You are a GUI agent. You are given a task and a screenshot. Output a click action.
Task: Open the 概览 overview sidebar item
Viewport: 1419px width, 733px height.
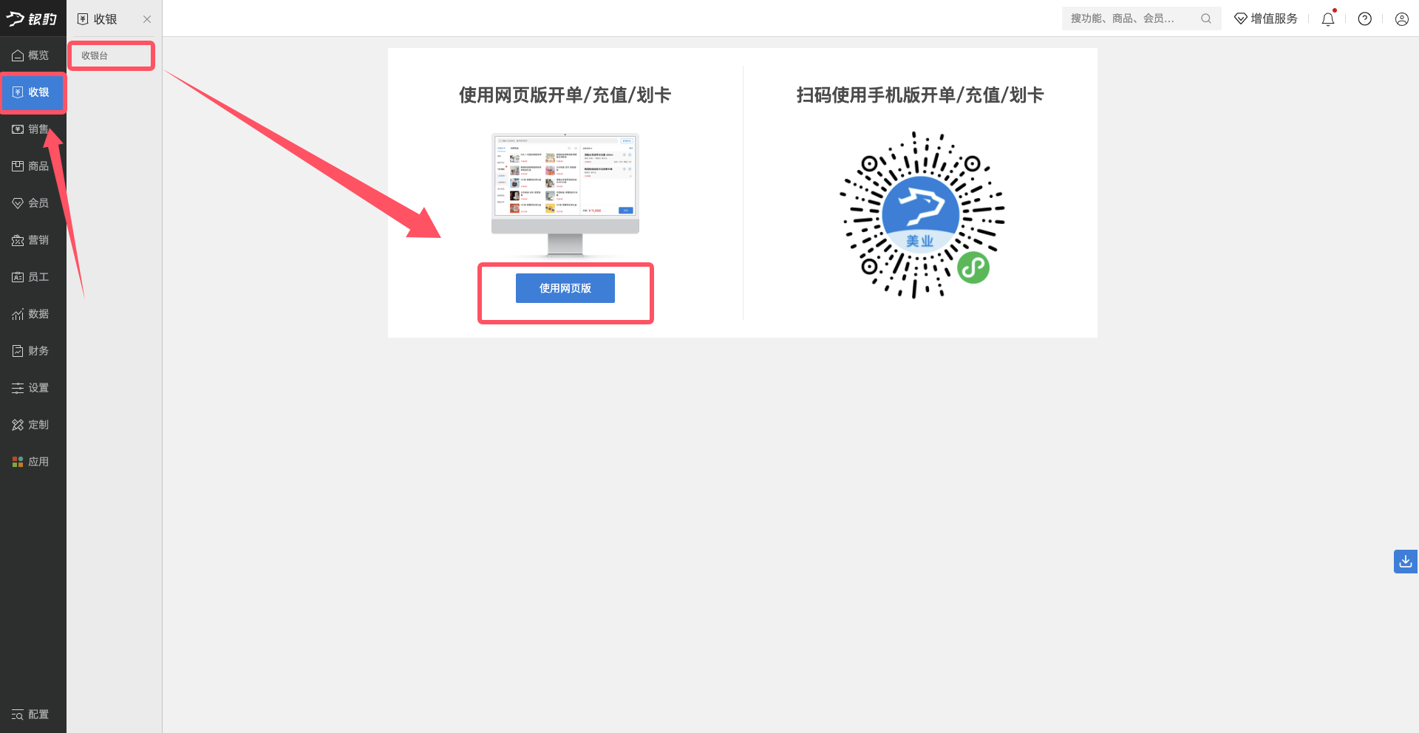31,55
